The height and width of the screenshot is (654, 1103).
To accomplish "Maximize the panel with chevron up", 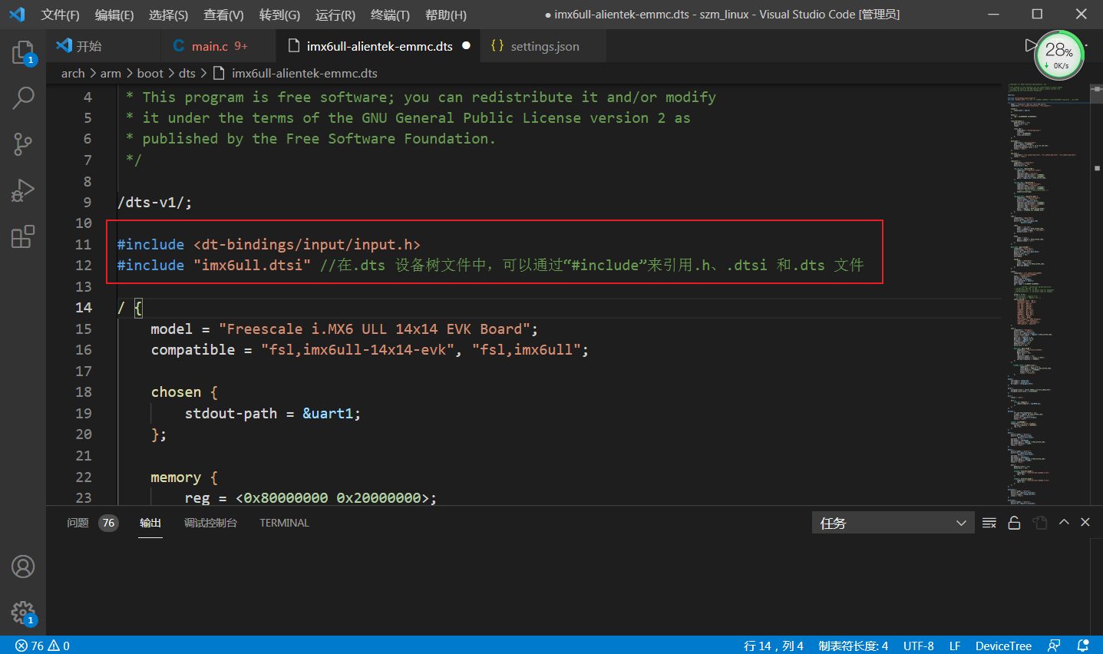I will (x=1064, y=522).
